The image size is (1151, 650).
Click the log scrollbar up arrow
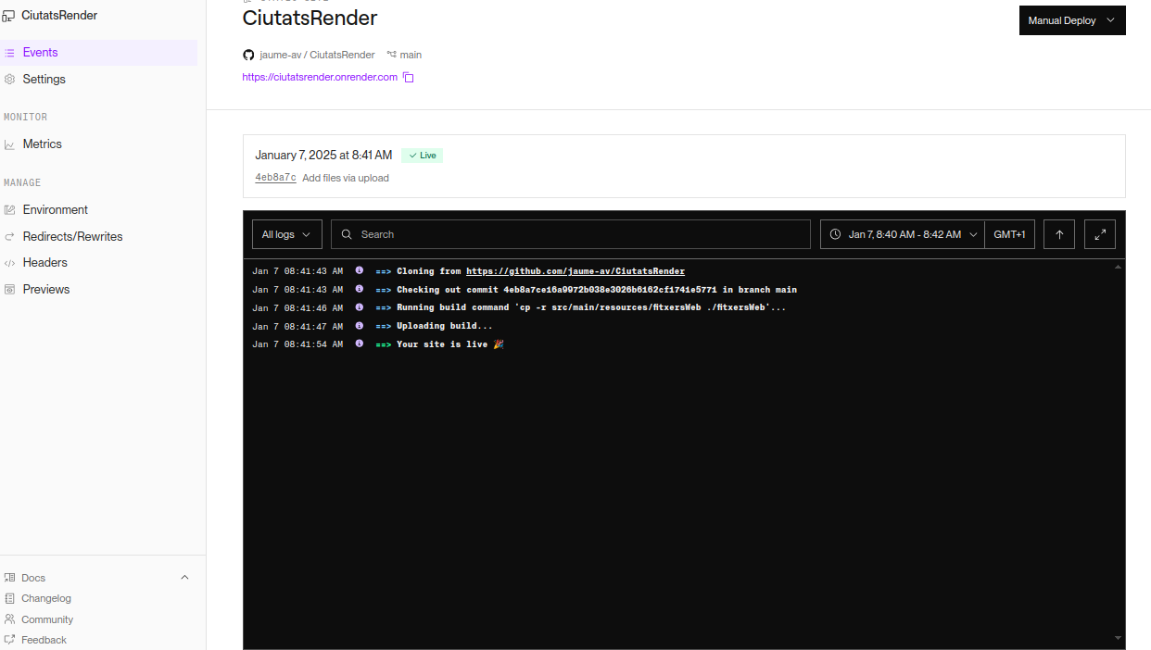(x=1118, y=267)
